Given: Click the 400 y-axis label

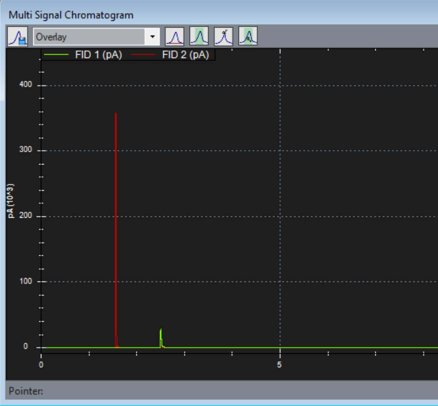Looking at the screenshot, I should [26, 84].
